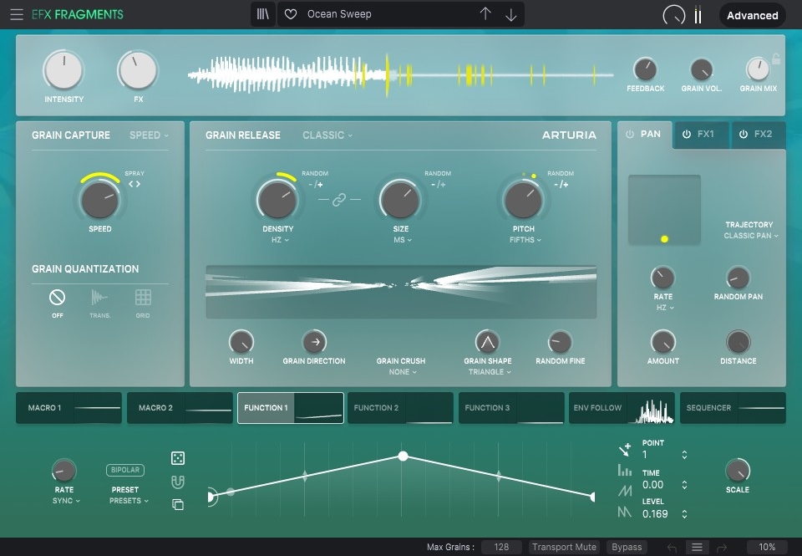The width and height of the screenshot is (802, 556).
Task: Click the Grain Direction arrow knob
Action: click(315, 342)
